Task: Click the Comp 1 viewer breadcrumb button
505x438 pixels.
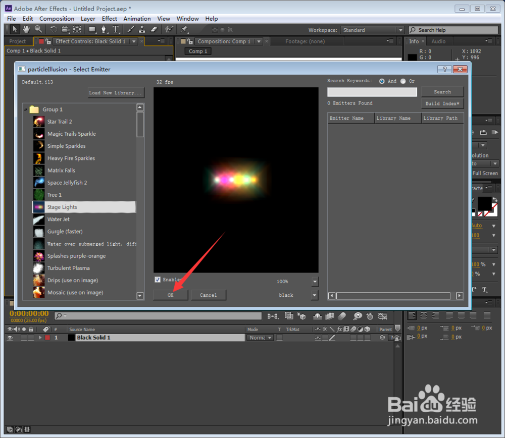Action: (198, 51)
